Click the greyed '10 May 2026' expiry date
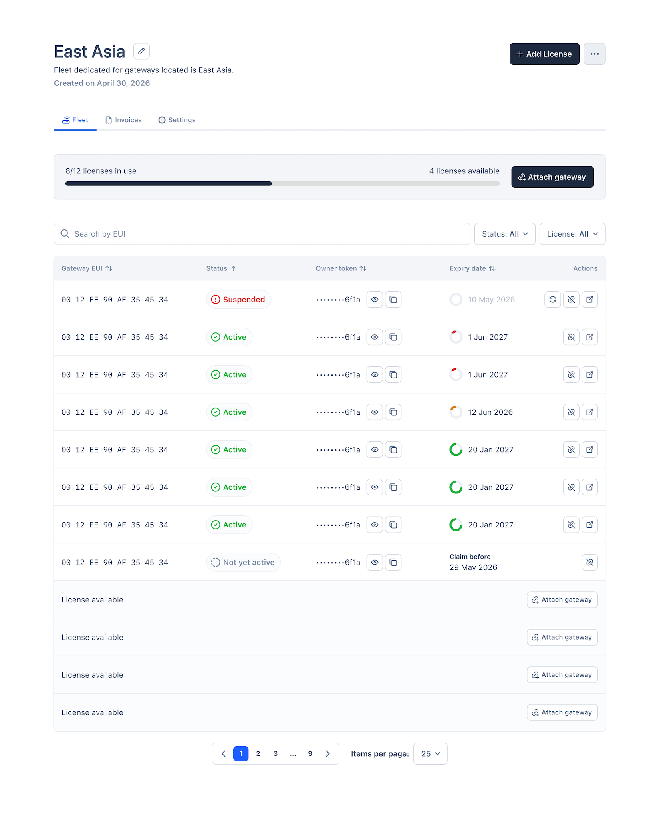Image resolution: width=651 pixels, height=823 pixels. [x=491, y=300]
